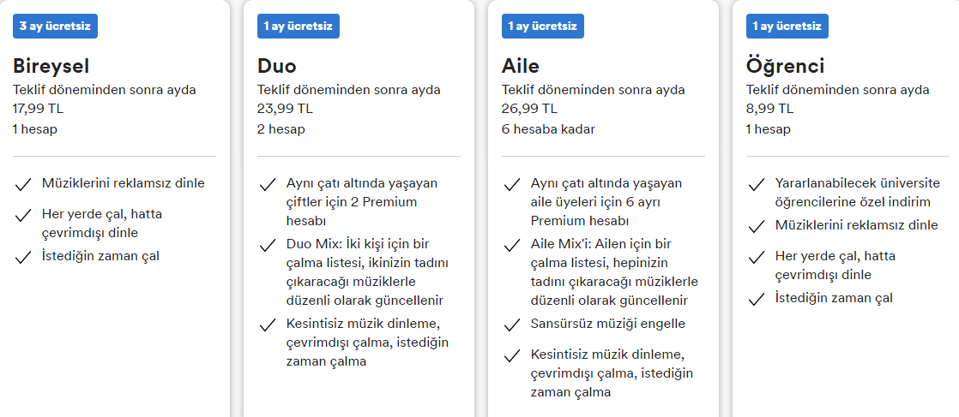959x417 pixels.
Task: Click the 17,99 TL price text
Action: (39, 109)
